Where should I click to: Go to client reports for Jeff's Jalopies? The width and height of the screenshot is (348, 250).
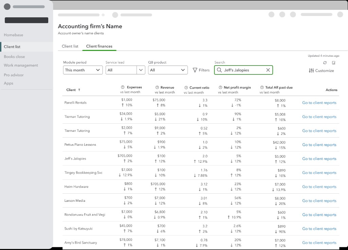tap(319, 159)
